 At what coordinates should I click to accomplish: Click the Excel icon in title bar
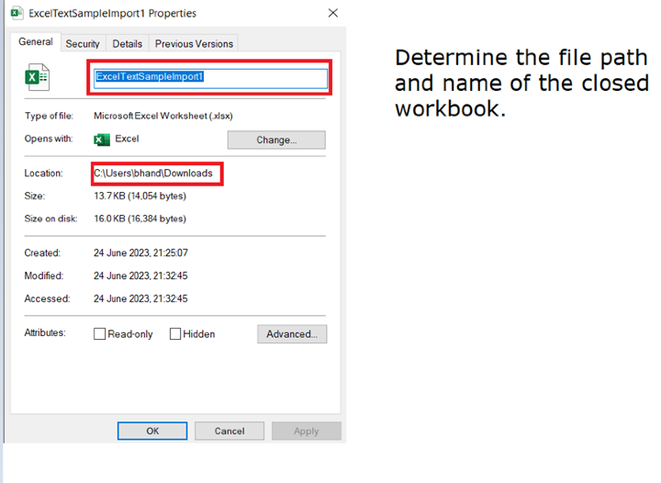(x=15, y=14)
